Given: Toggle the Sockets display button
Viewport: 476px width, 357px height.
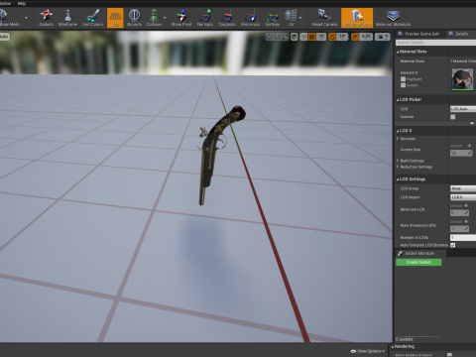Looking at the screenshot, I should [46, 18].
